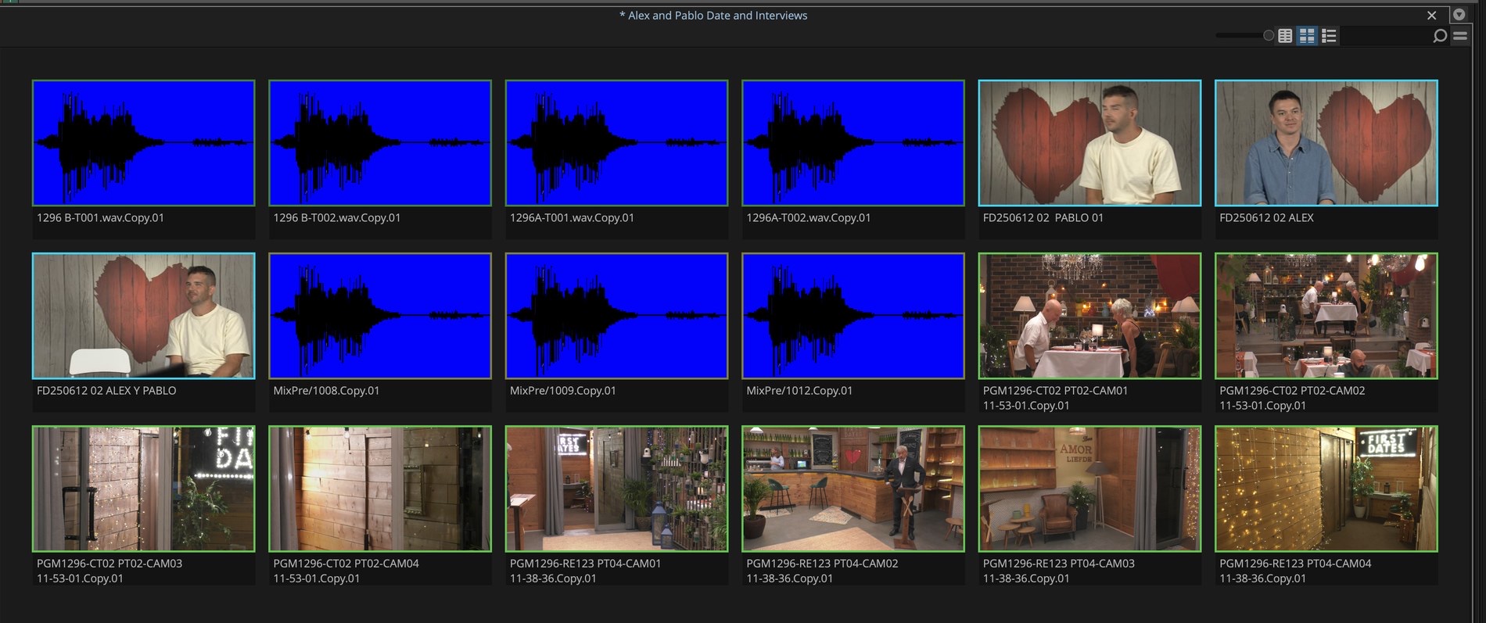
Task: Select the PGM1296-CT02 PT02-CAM01 dinner table thumbnail
Action: pyautogui.click(x=1089, y=316)
